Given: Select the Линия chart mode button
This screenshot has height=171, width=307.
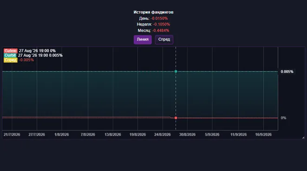Looking at the screenshot, I should click(143, 39).
